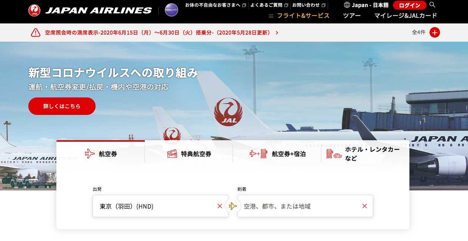The width and height of the screenshot is (468, 241).
Task: Click 新型コロナウイルスへの取り組み headline
Action: (x=113, y=73)
